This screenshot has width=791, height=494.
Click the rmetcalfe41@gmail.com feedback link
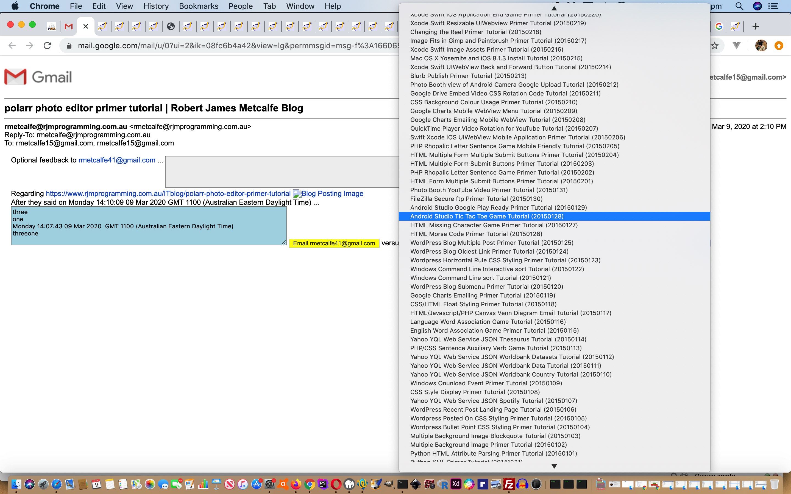(x=117, y=160)
